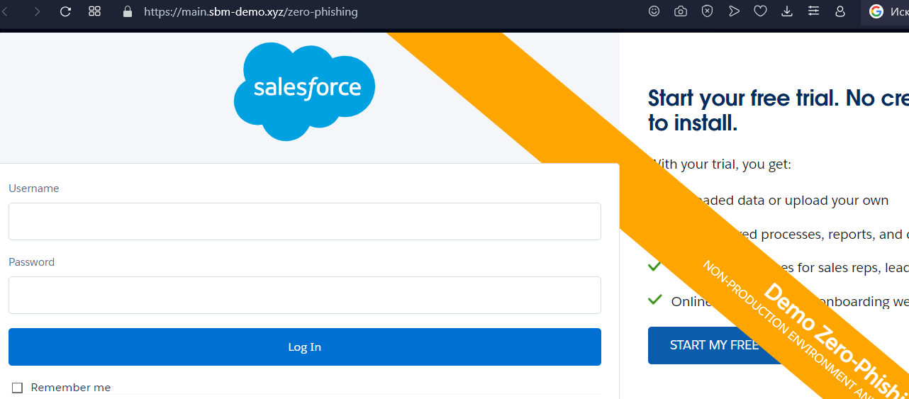909x399 pixels.
Task: Click the Username input field
Action: click(x=305, y=221)
